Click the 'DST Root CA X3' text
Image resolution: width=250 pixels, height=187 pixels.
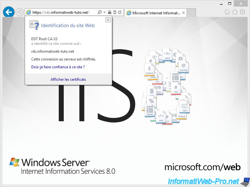(44, 39)
